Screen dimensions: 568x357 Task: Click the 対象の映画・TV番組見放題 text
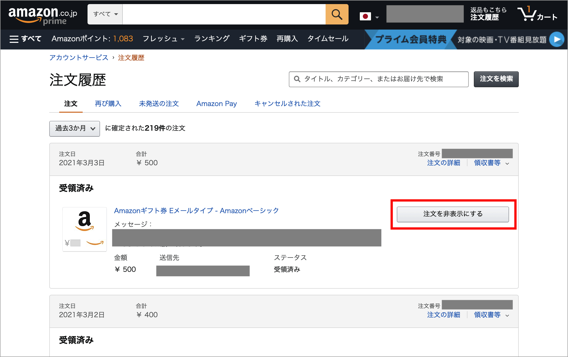tap(502, 40)
